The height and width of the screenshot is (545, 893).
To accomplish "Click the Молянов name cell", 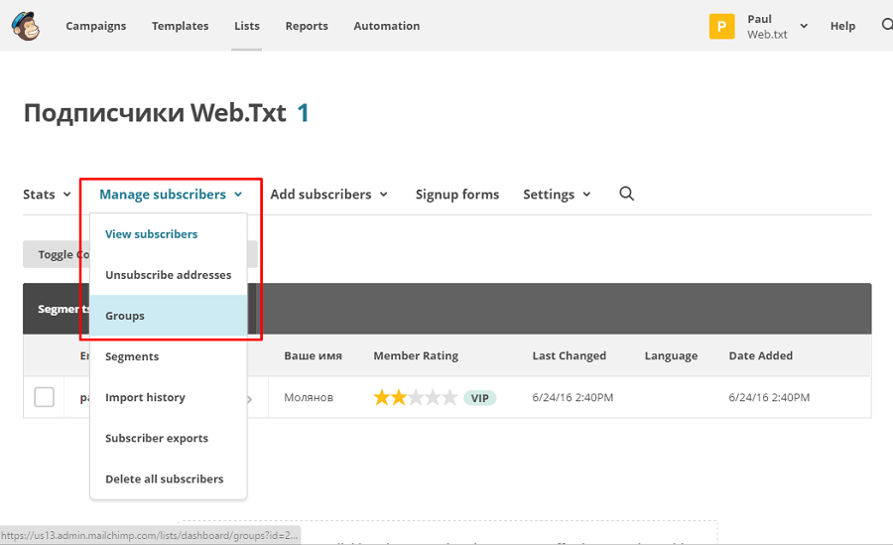I will (309, 397).
